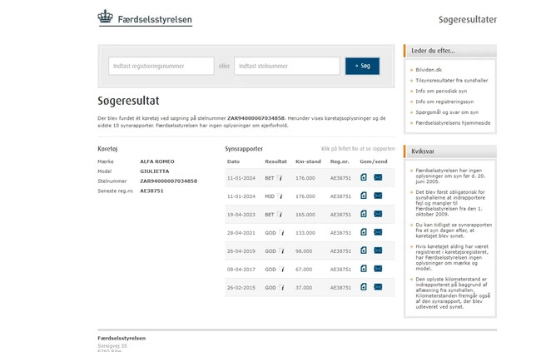This screenshot has width=536, height=352.
Task: Select the 165.000 km value
Action: point(305,215)
